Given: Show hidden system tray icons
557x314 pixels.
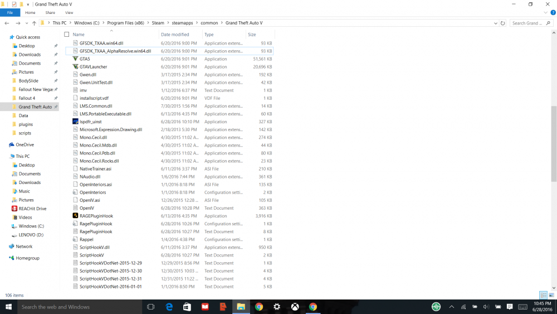Looking at the screenshot, I should [x=452, y=307].
